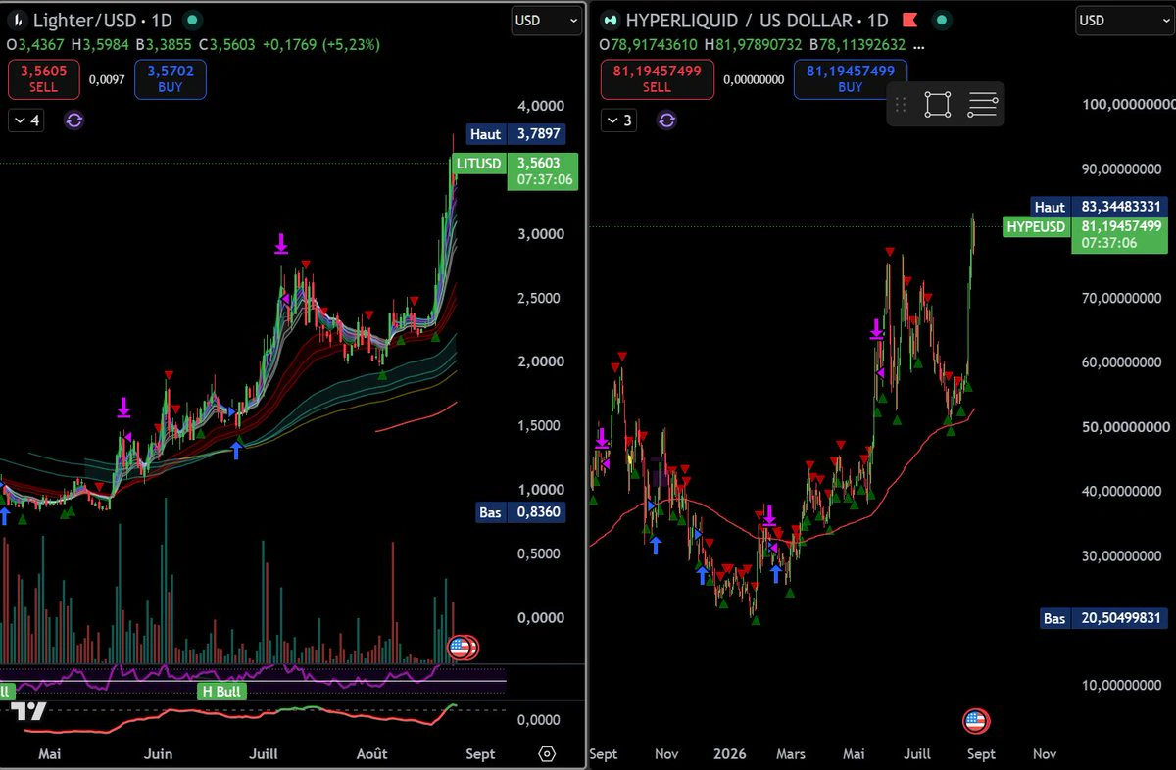
Task: Click the 3,5605 SELL button
Action: [x=43, y=79]
